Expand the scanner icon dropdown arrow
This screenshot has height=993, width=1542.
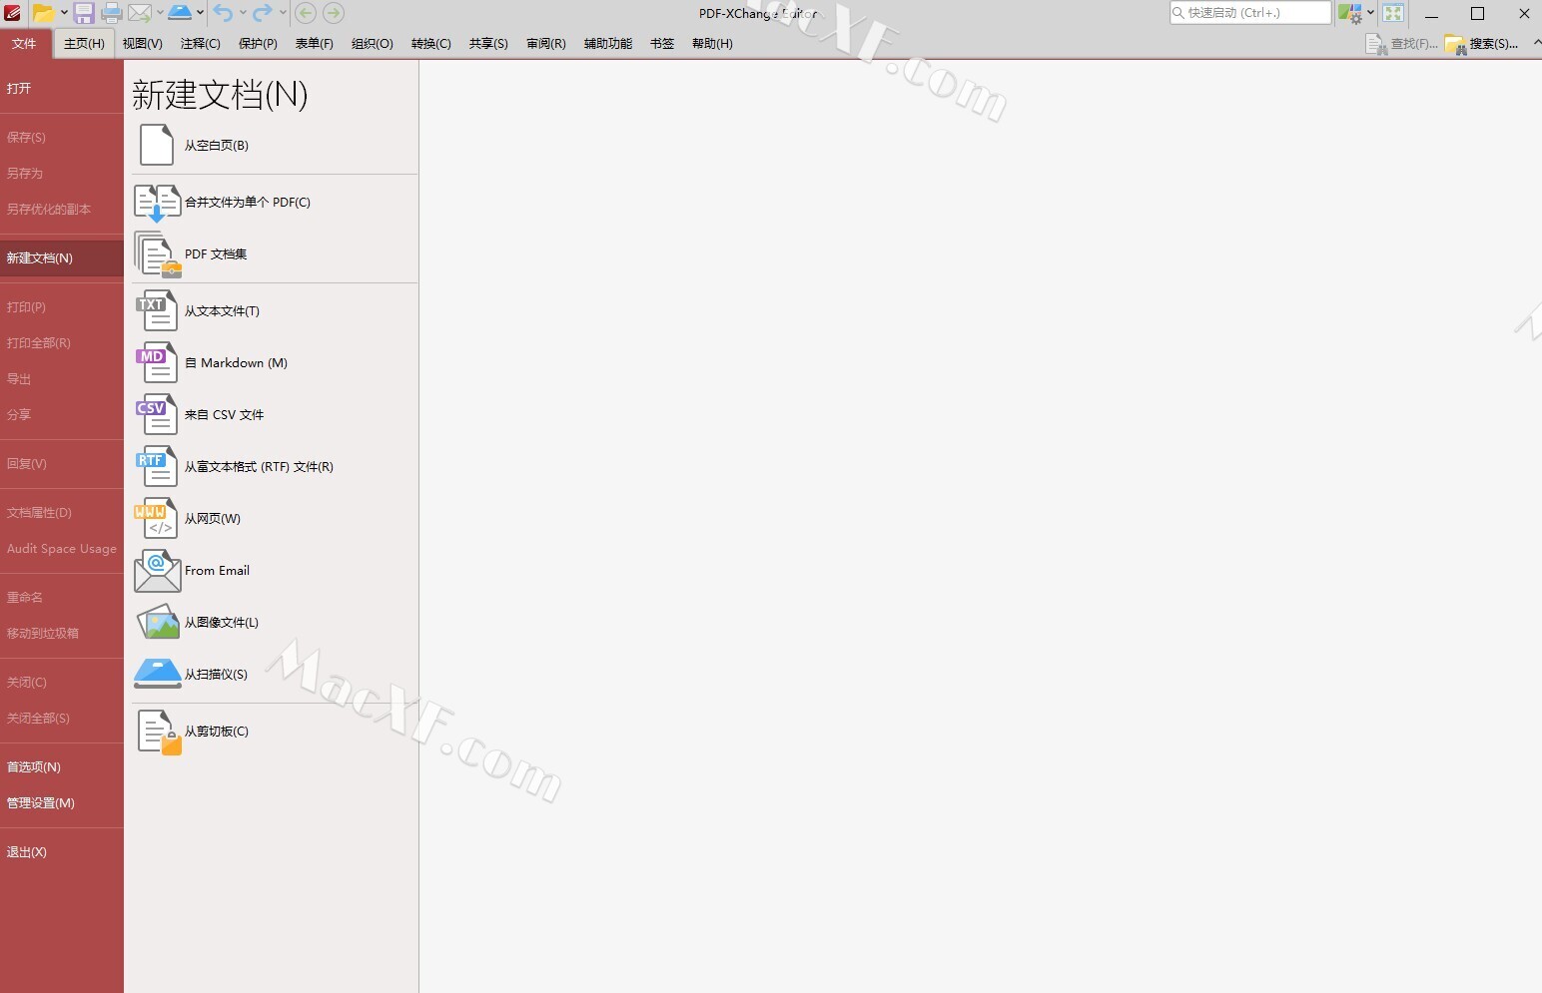[200, 13]
